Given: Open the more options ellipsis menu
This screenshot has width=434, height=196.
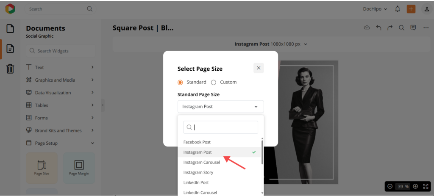Looking at the screenshot, I should [426, 28].
